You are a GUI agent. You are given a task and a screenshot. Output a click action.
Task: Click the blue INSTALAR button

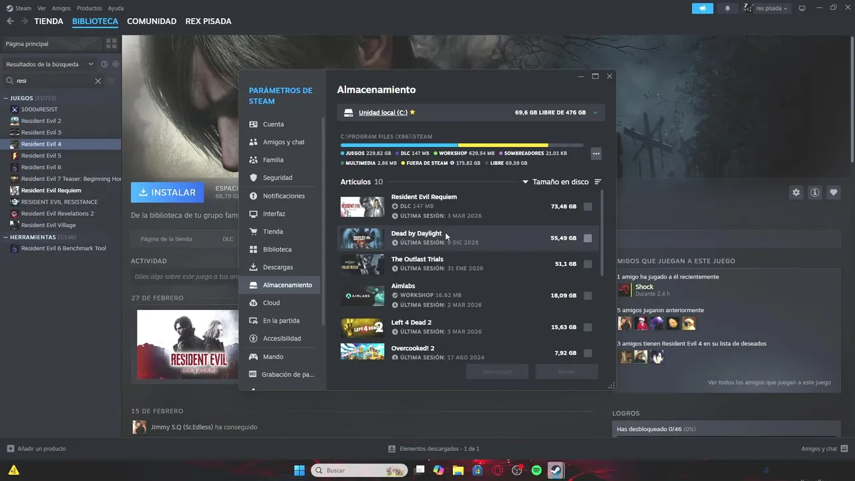coord(168,192)
